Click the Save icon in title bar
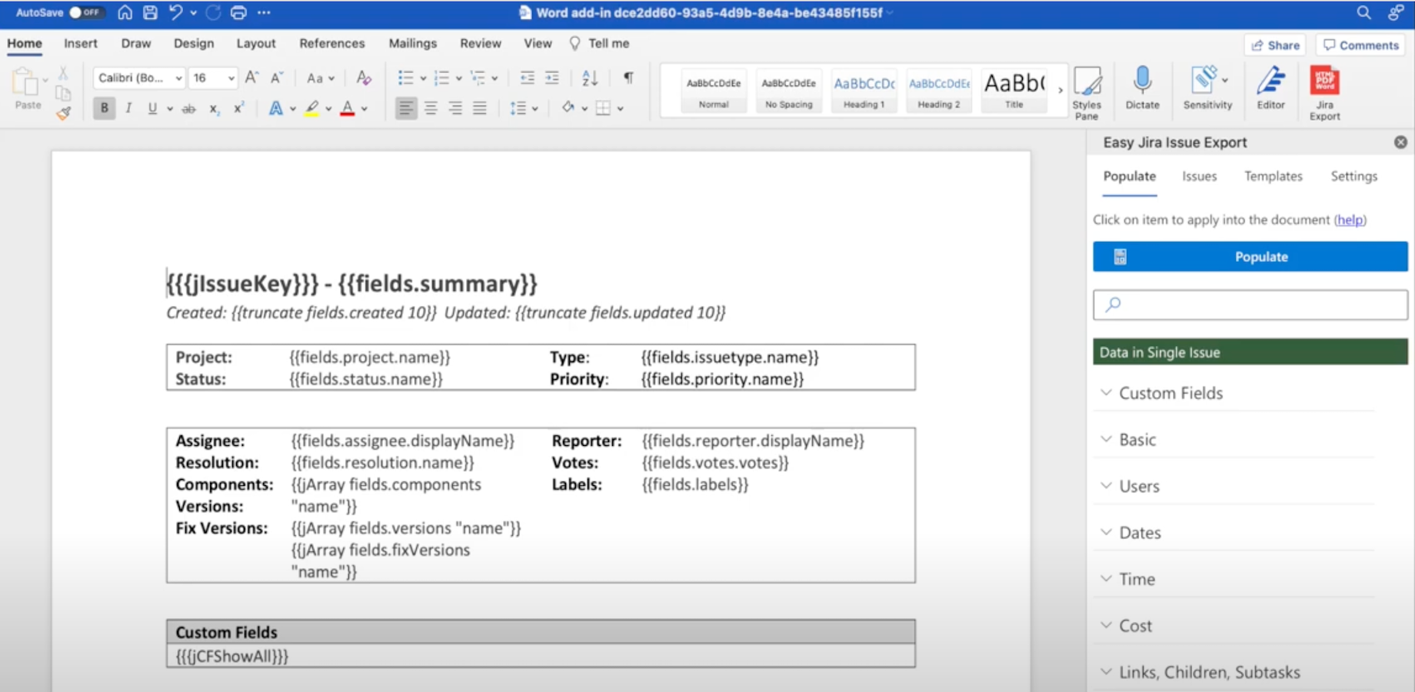Screen dimensions: 1415x692 pyautogui.click(x=150, y=12)
